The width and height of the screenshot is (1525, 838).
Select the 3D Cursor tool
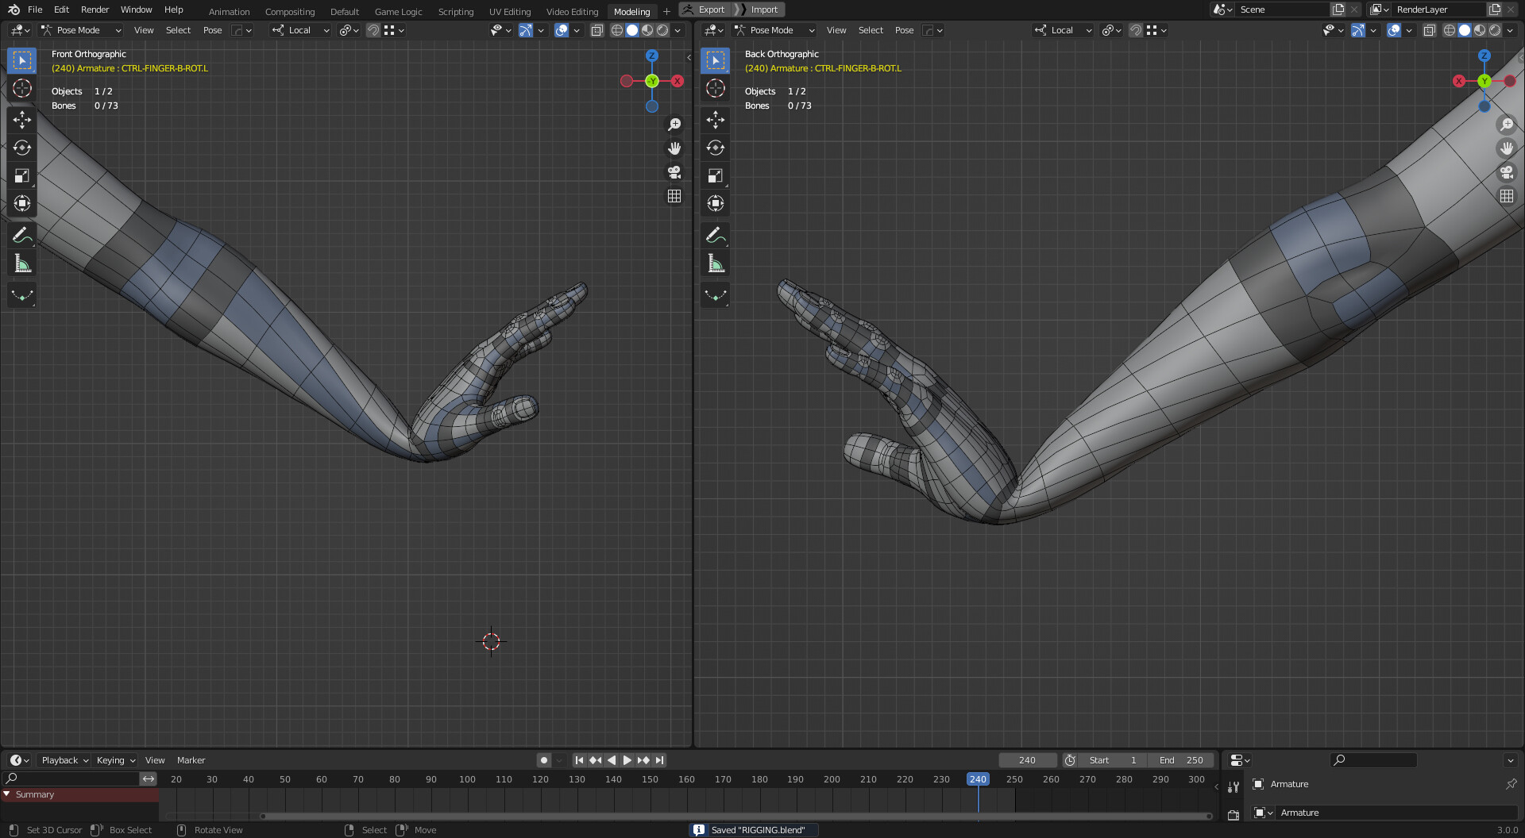(x=21, y=89)
